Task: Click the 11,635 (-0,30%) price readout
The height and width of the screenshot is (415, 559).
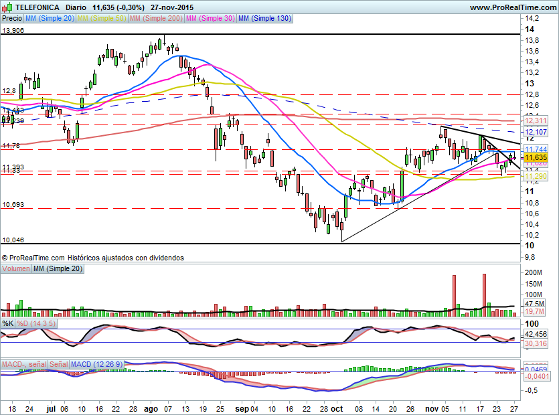Action: [x=118, y=7]
